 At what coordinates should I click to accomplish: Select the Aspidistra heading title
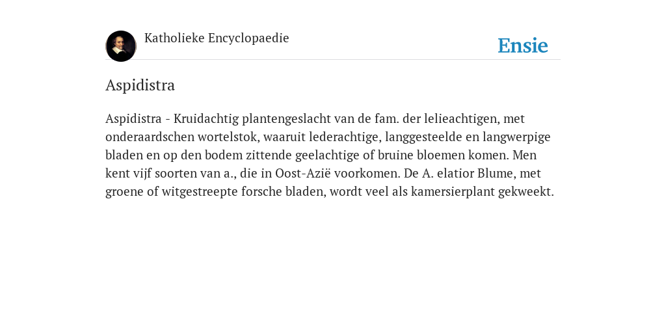pyautogui.click(x=140, y=85)
